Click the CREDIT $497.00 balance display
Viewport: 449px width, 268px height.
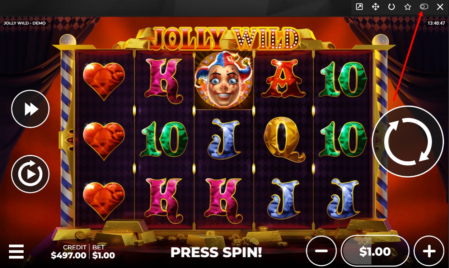click(69, 252)
